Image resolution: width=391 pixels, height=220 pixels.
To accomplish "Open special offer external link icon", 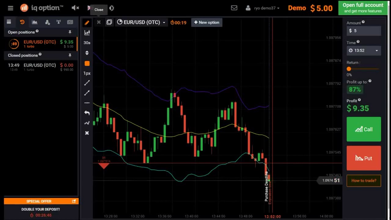I will coord(74,201).
